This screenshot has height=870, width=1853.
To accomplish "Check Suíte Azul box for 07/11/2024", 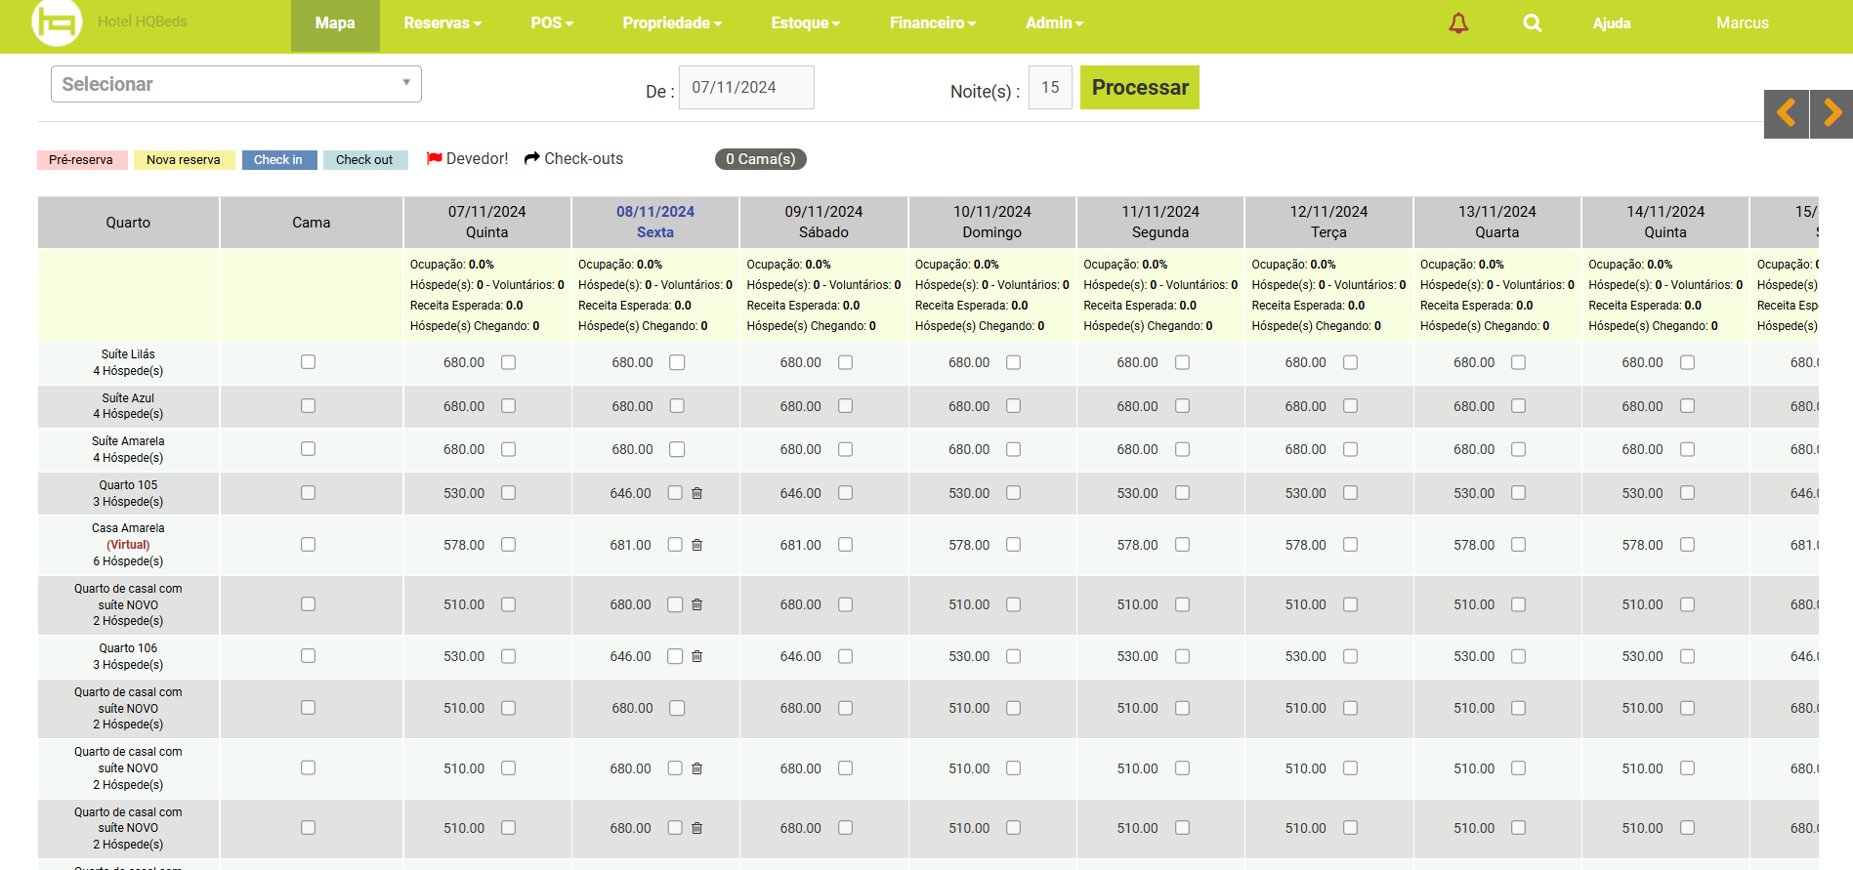I will click(508, 406).
